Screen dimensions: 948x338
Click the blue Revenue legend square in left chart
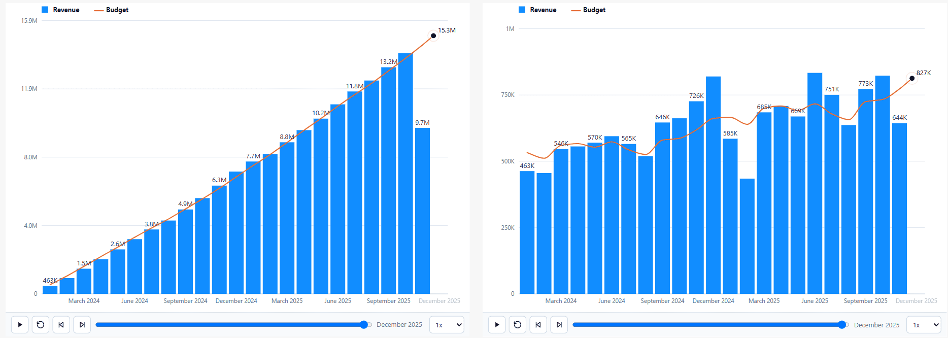45,10
